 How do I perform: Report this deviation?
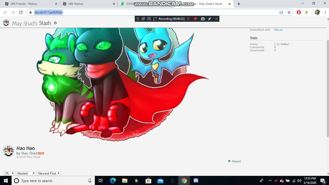[x=234, y=161]
